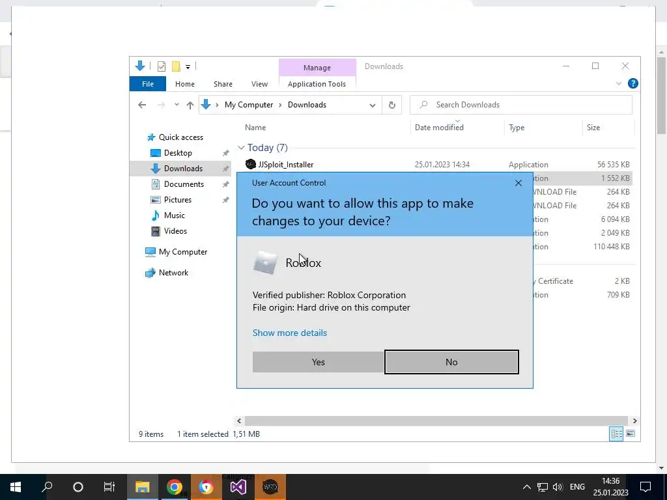Image resolution: width=667 pixels, height=500 pixels.
Task: Open the File menu in Explorer
Action: 148,84
